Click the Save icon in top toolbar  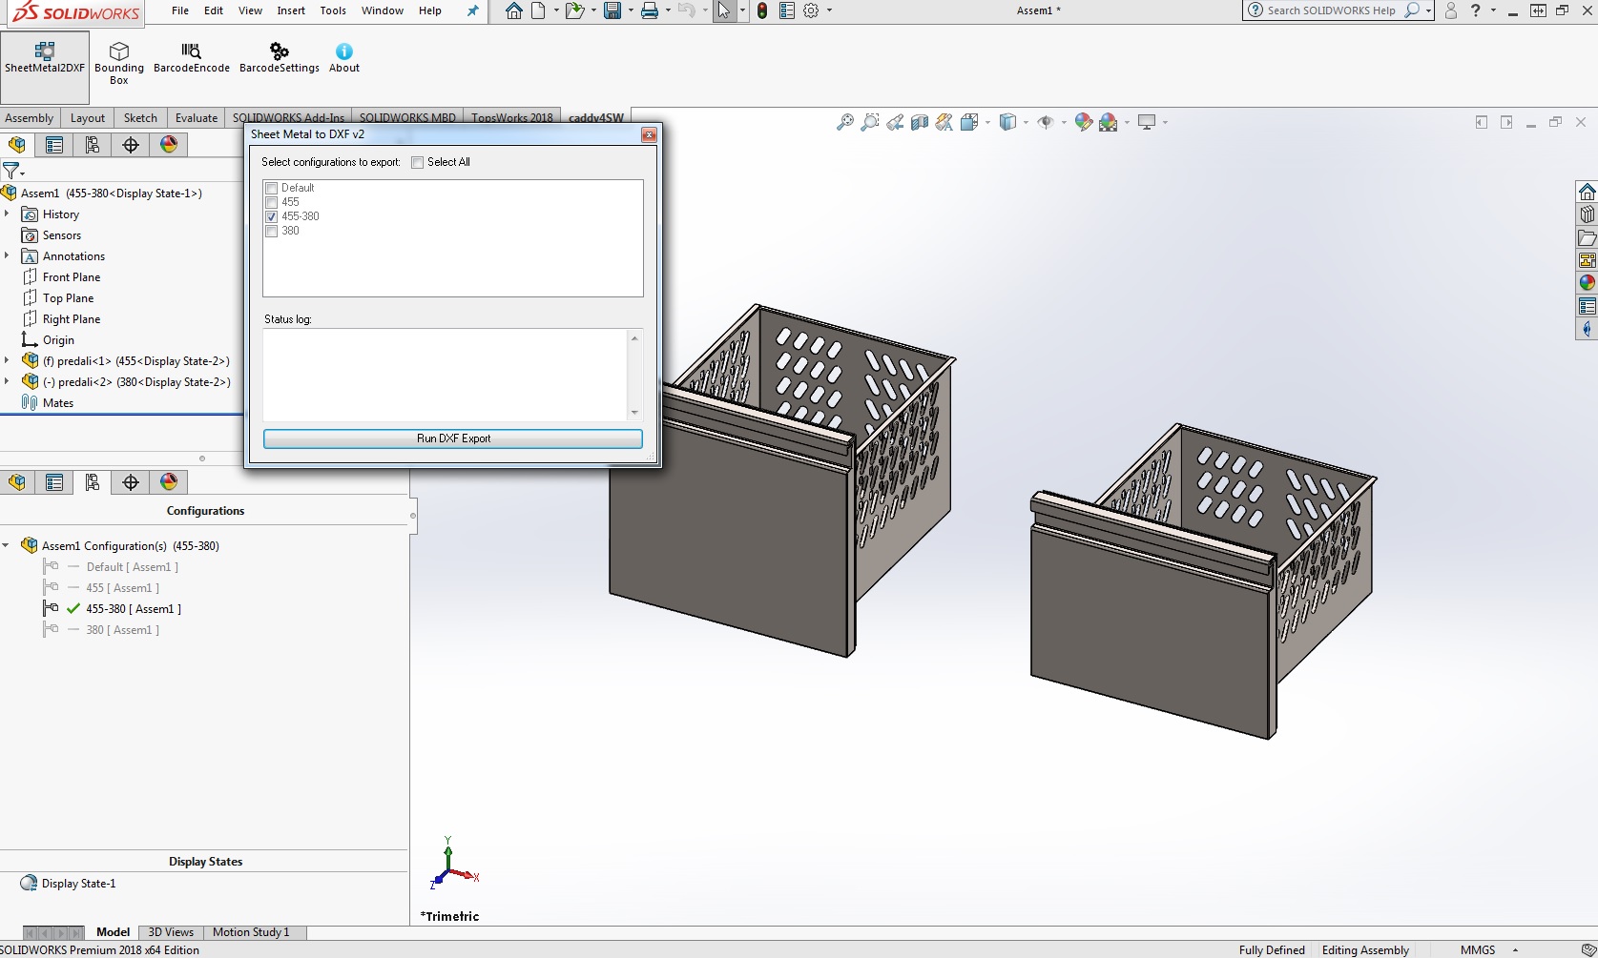point(612,10)
